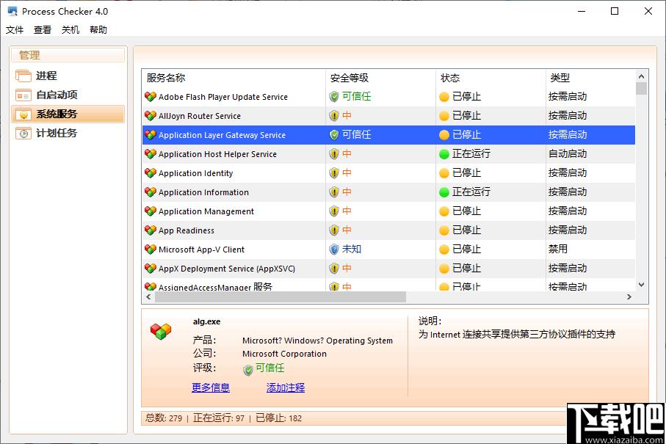Click the 总数: 279 status bar entry
The image size is (666, 444).
(x=164, y=418)
